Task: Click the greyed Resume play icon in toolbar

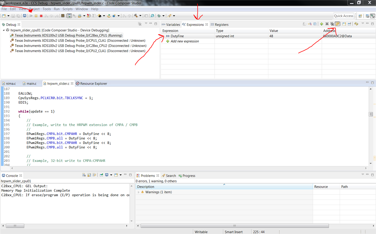Action: pyautogui.click(x=31, y=16)
